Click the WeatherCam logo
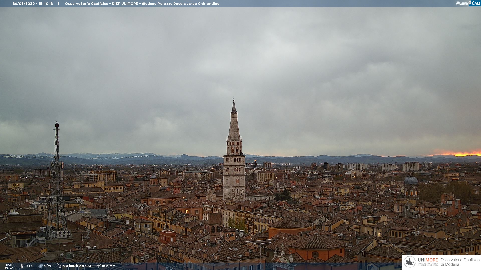Screen dimensions: 481x270 point(468,3)
